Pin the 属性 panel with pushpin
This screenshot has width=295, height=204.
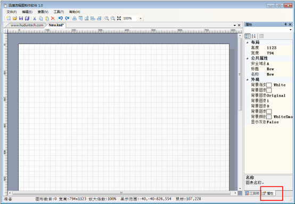pyautogui.click(x=285, y=24)
